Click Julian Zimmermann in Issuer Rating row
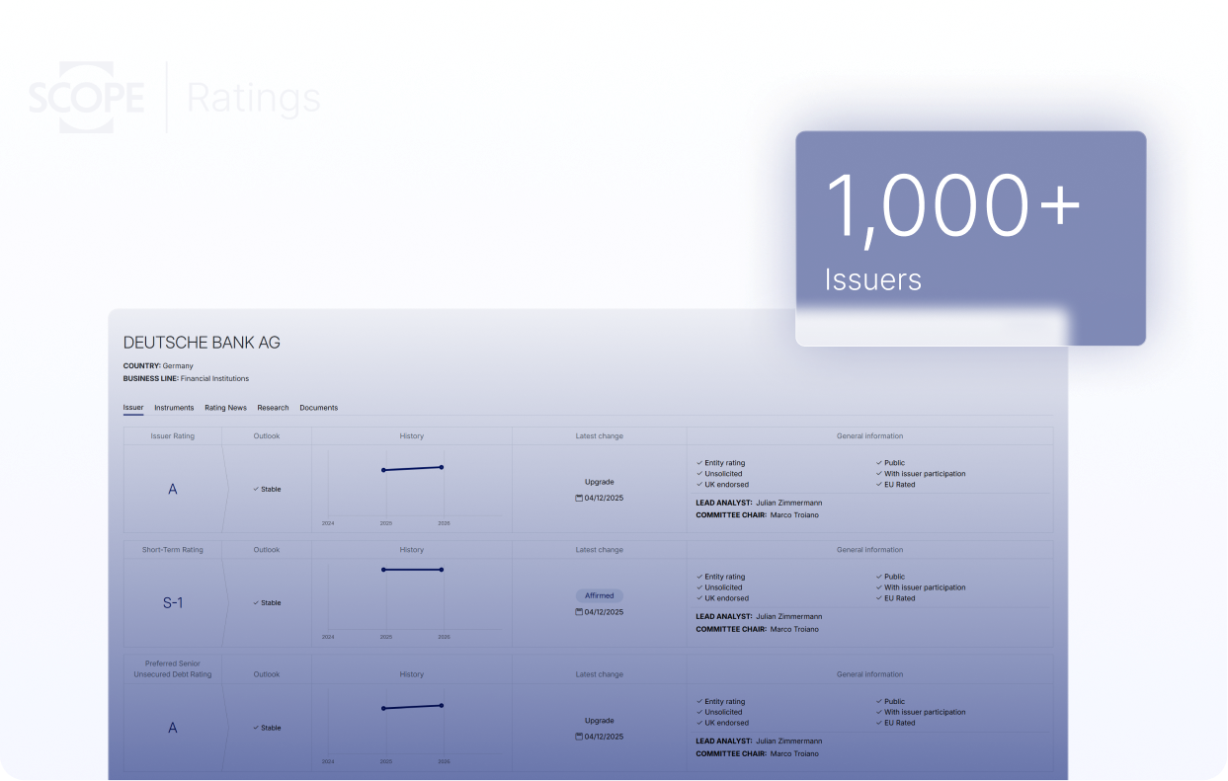This screenshot has width=1228, height=781. [788, 503]
